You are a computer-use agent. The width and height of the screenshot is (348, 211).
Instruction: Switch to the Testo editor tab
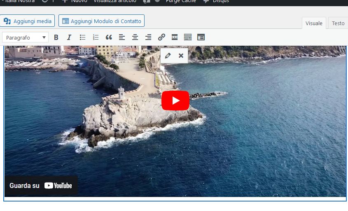[x=338, y=23]
